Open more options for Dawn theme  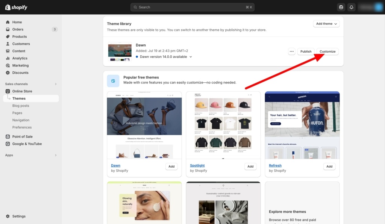[291, 51]
